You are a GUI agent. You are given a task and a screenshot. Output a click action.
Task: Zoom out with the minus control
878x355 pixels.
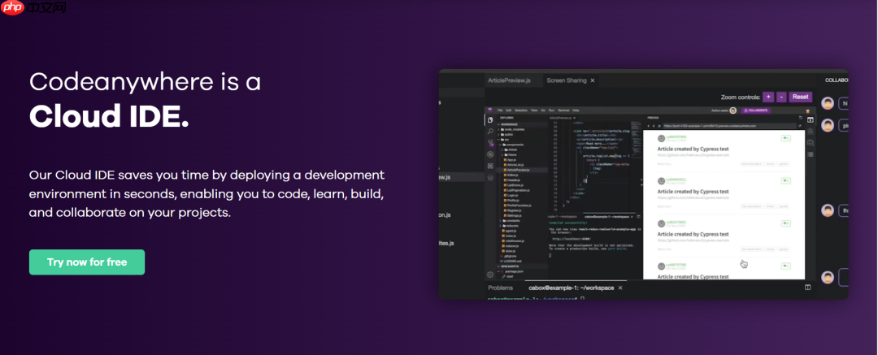point(781,97)
